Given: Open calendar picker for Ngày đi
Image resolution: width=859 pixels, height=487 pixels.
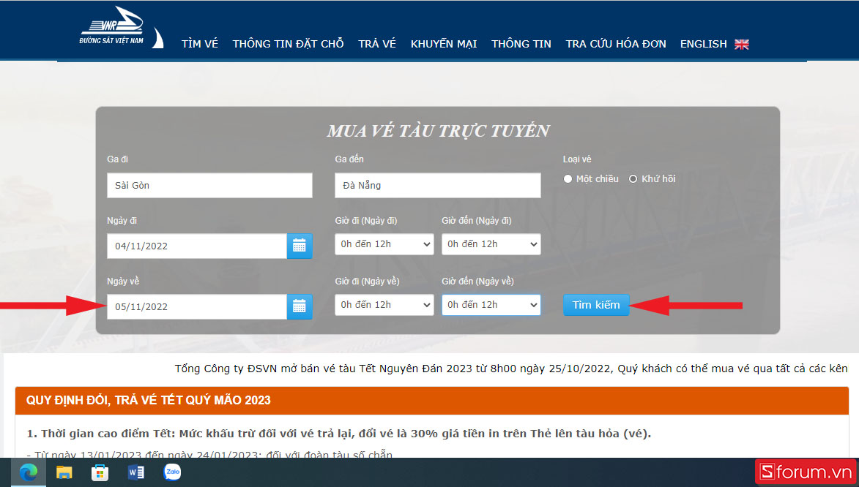Looking at the screenshot, I should pyautogui.click(x=299, y=246).
